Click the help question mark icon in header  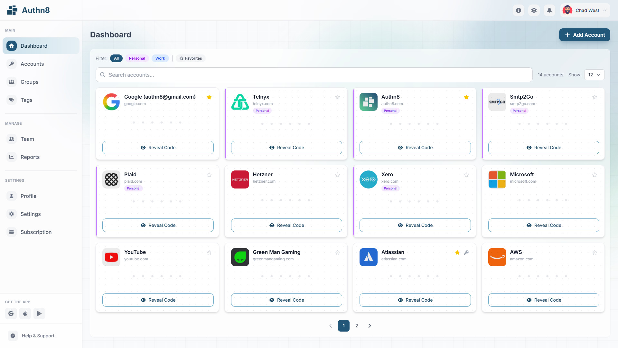(x=518, y=10)
